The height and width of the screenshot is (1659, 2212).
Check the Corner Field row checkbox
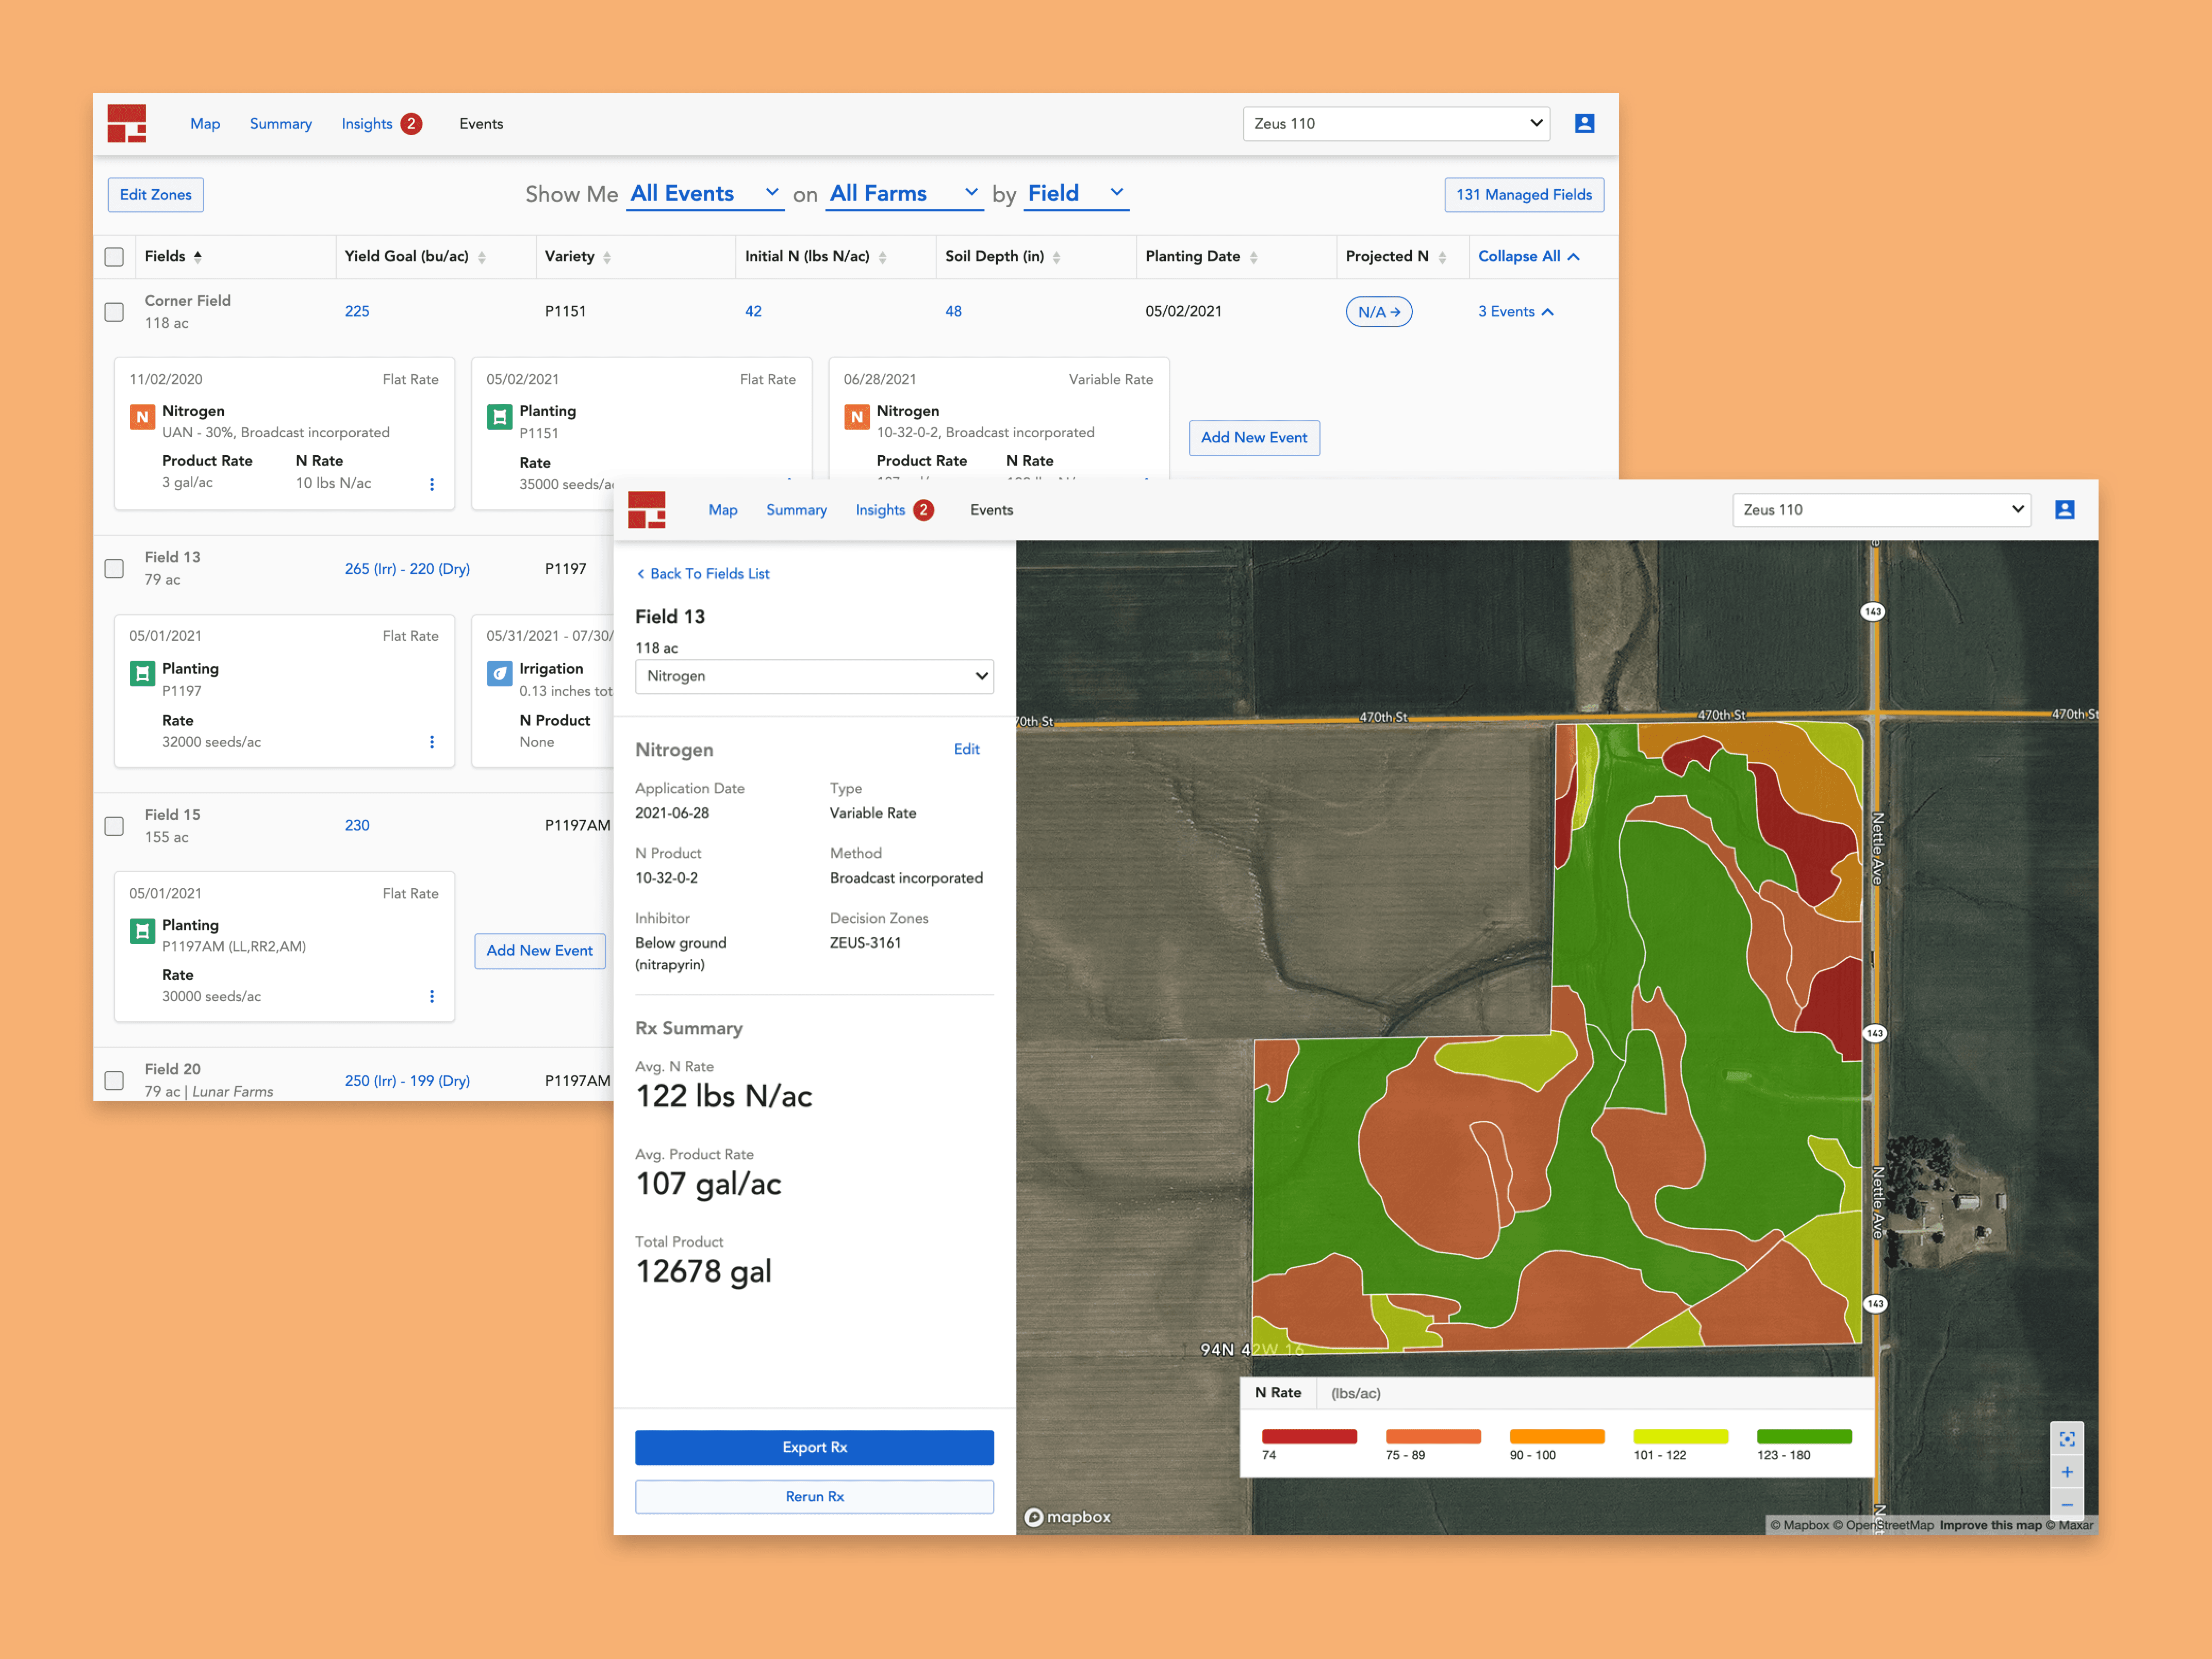coord(115,312)
